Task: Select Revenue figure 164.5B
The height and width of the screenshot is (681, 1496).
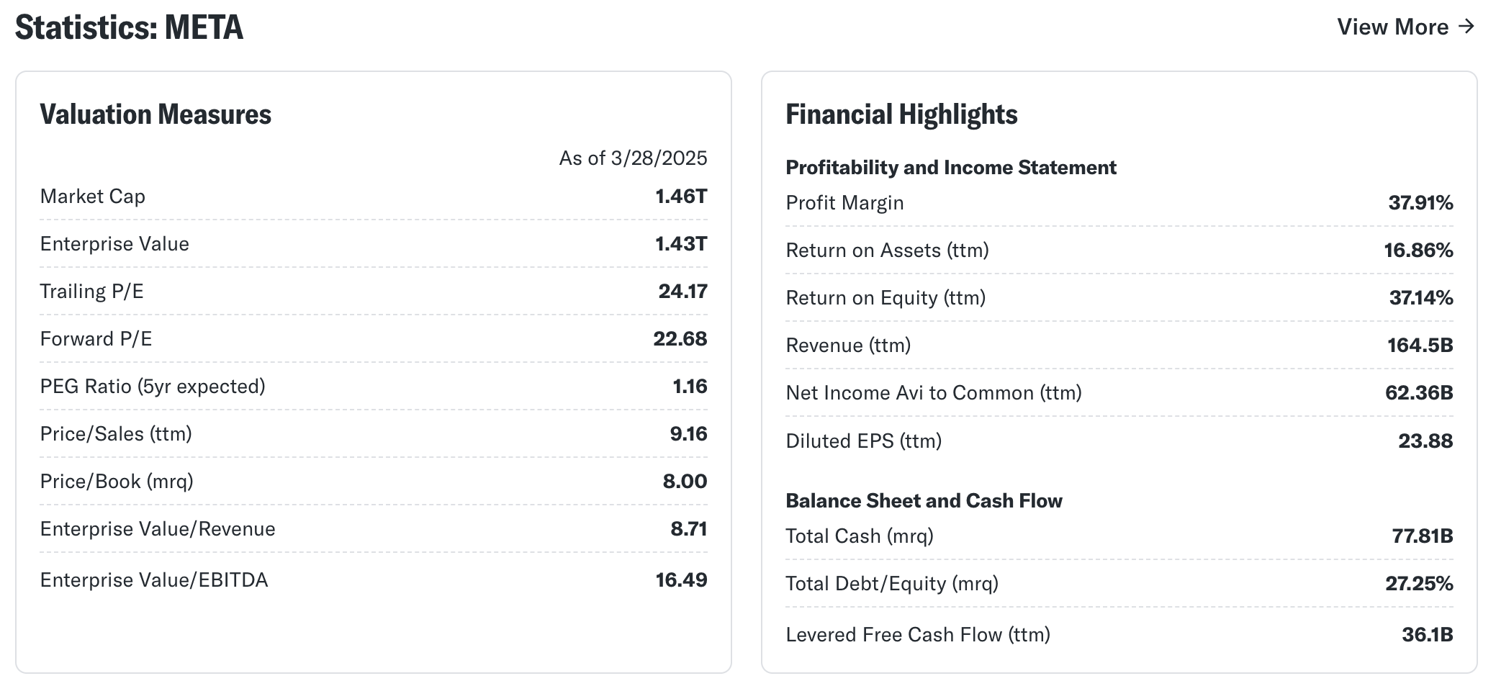Action: 1420,345
